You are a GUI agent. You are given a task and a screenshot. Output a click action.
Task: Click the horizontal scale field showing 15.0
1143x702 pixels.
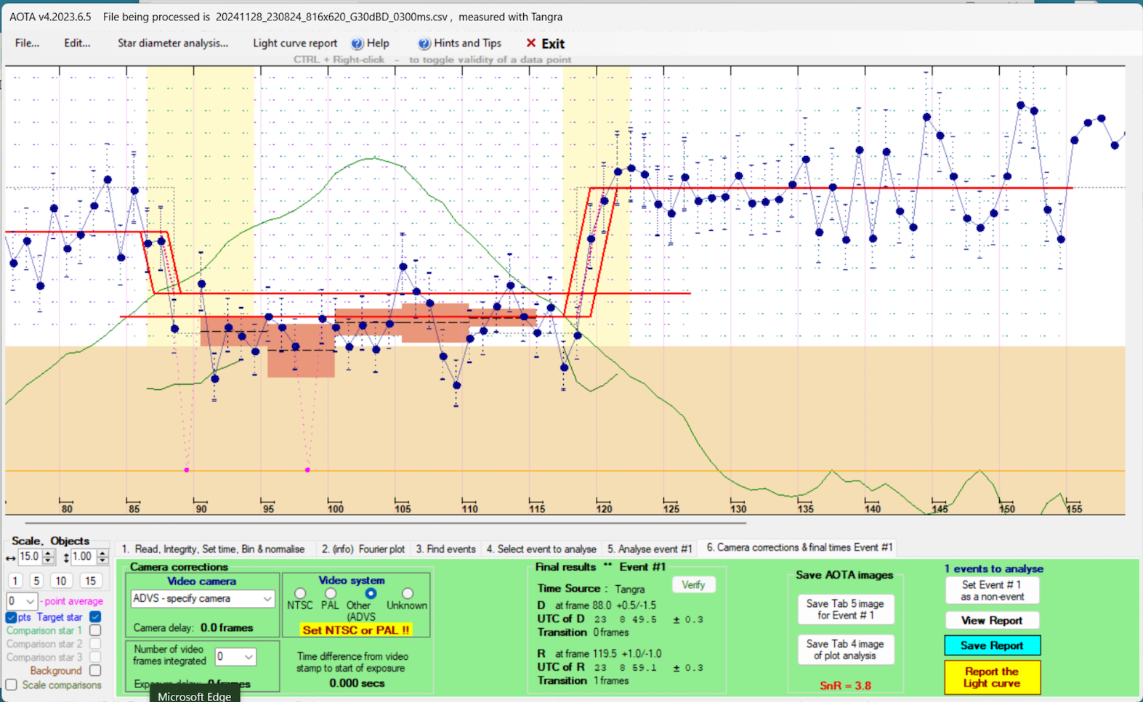pyautogui.click(x=30, y=557)
